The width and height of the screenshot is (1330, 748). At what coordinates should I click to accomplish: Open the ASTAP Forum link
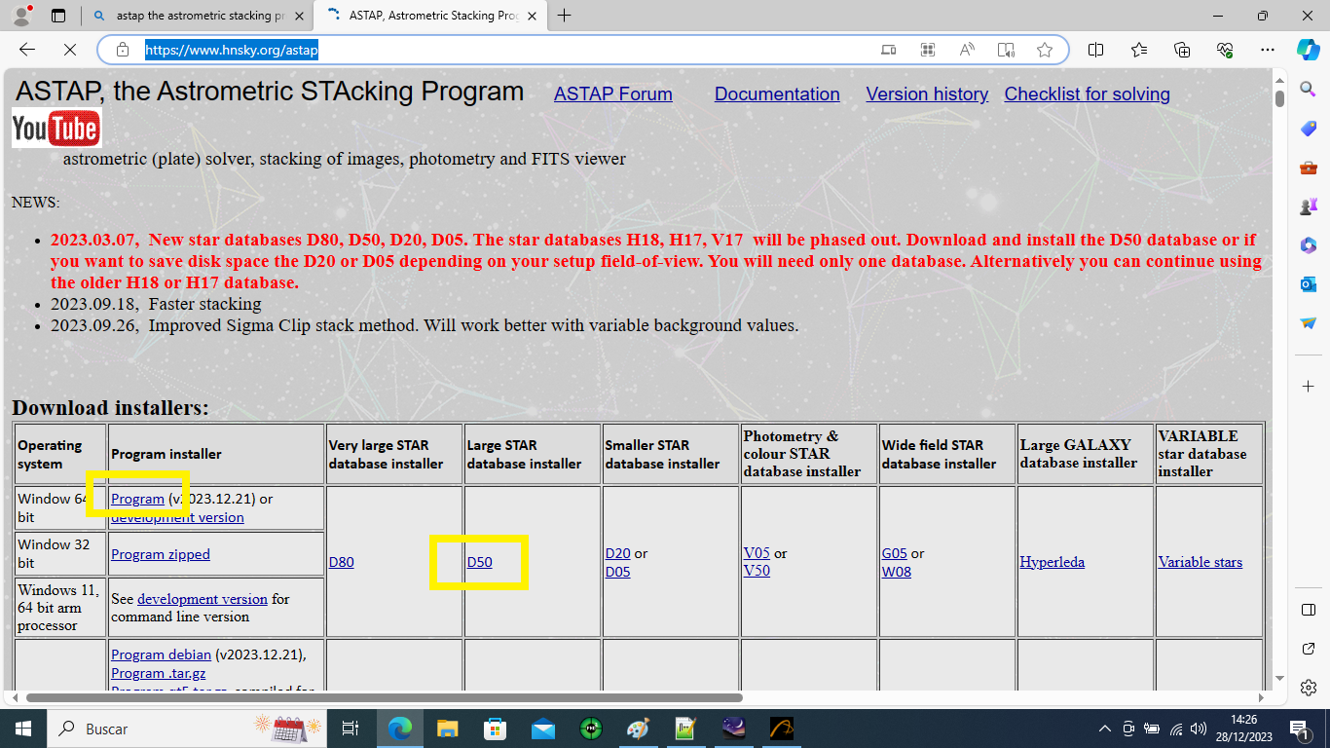613,94
